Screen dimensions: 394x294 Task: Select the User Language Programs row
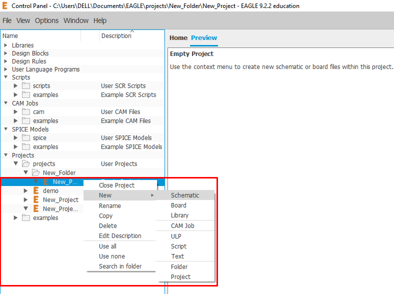coord(82,69)
